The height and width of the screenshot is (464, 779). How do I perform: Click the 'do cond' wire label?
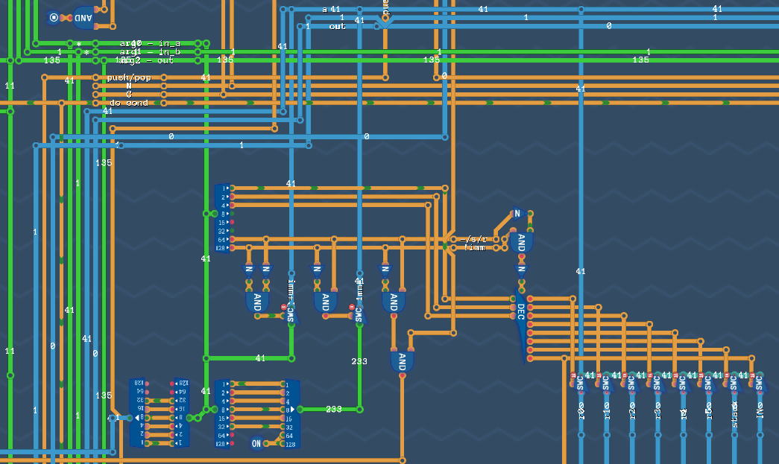129,103
